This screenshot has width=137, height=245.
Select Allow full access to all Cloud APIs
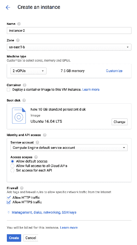[12, 166]
